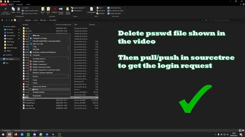Expand the Enviar a submenu
This screenshot has width=245, height=137.
coord(49,76)
